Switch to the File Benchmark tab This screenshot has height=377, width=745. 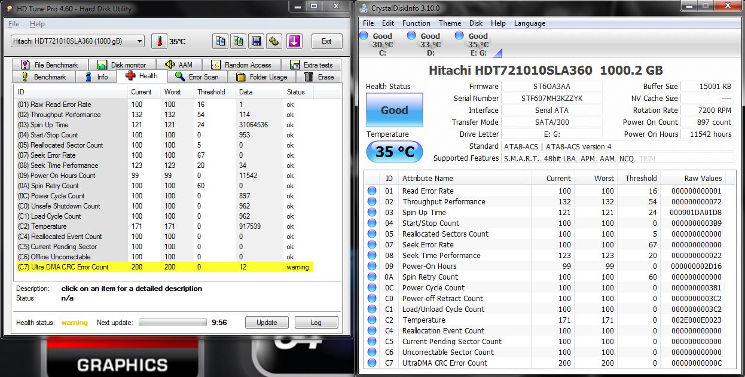[50, 65]
